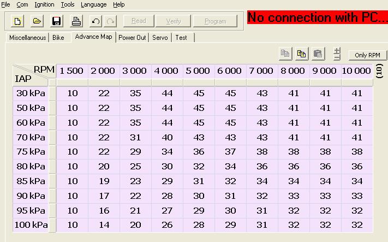The width and height of the screenshot is (388, 242).
Task: Click the axis scale icon beside Only RPM
Action: (337, 54)
